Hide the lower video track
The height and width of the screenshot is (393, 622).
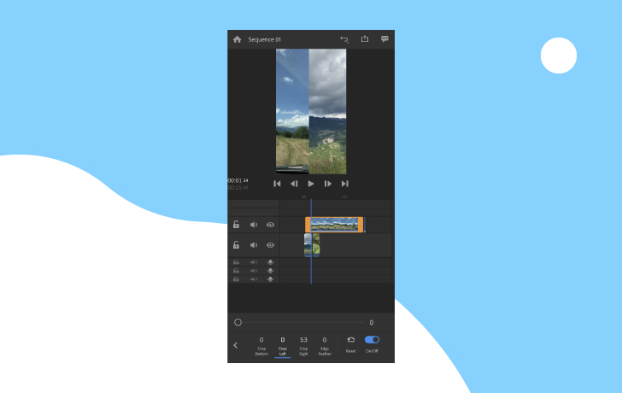tap(270, 244)
